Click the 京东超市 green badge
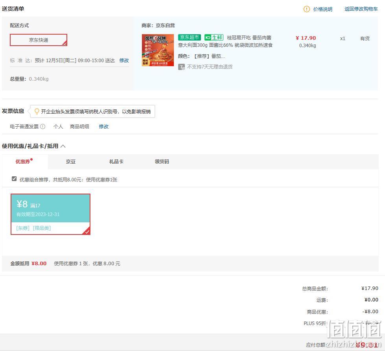This screenshot has height=351, width=385. pyautogui.click(x=189, y=37)
